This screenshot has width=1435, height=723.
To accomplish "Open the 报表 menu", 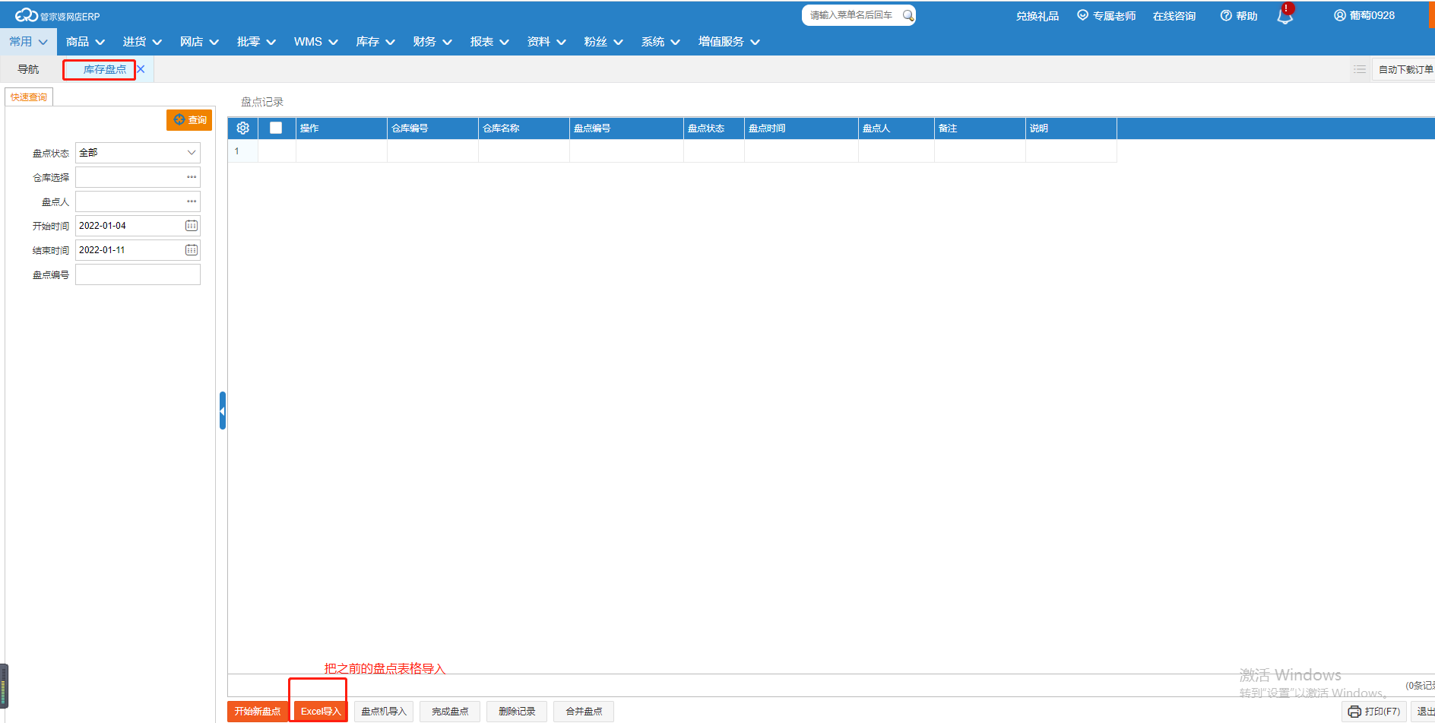I will (x=489, y=42).
